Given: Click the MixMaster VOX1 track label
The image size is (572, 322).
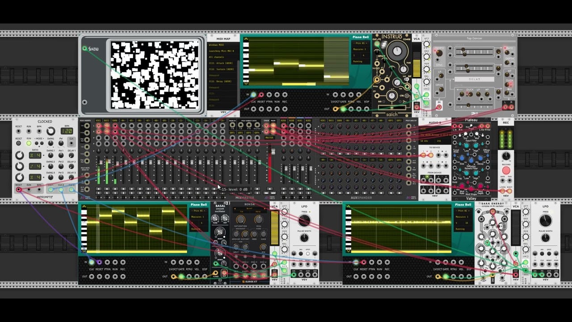Looking at the screenshot, I should tap(98, 120).
